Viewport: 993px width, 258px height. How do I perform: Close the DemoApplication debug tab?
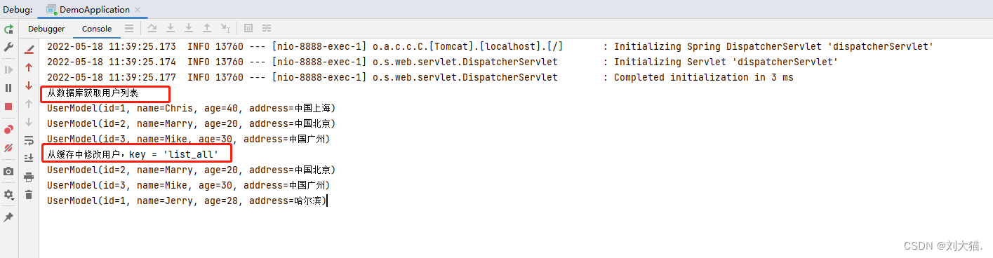(138, 10)
